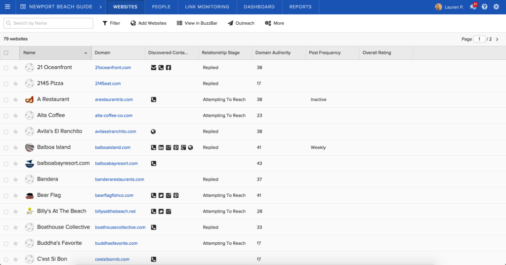Click the Google Plus icon for Balboa Island
This screenshot has height=265, width=506.
point(183,147)
